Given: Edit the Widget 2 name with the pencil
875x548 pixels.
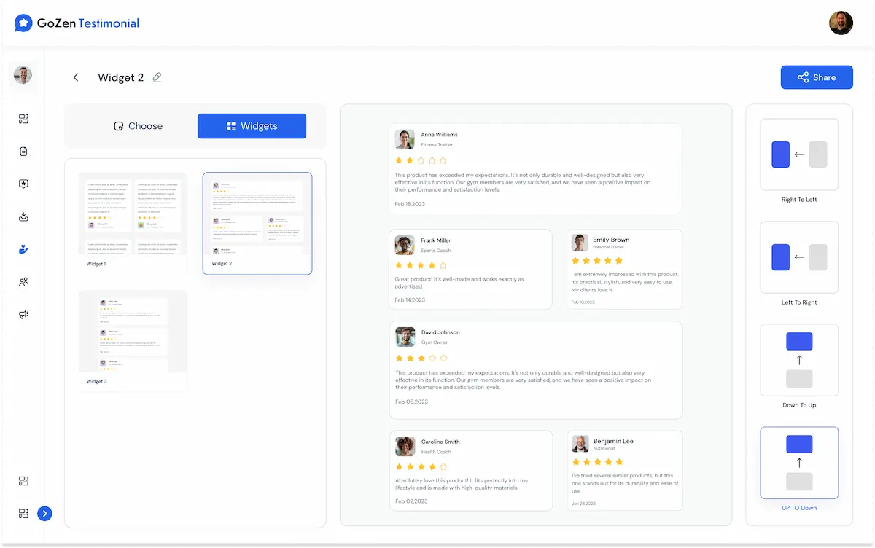Looking at the screenshot, I should [157, 77].
